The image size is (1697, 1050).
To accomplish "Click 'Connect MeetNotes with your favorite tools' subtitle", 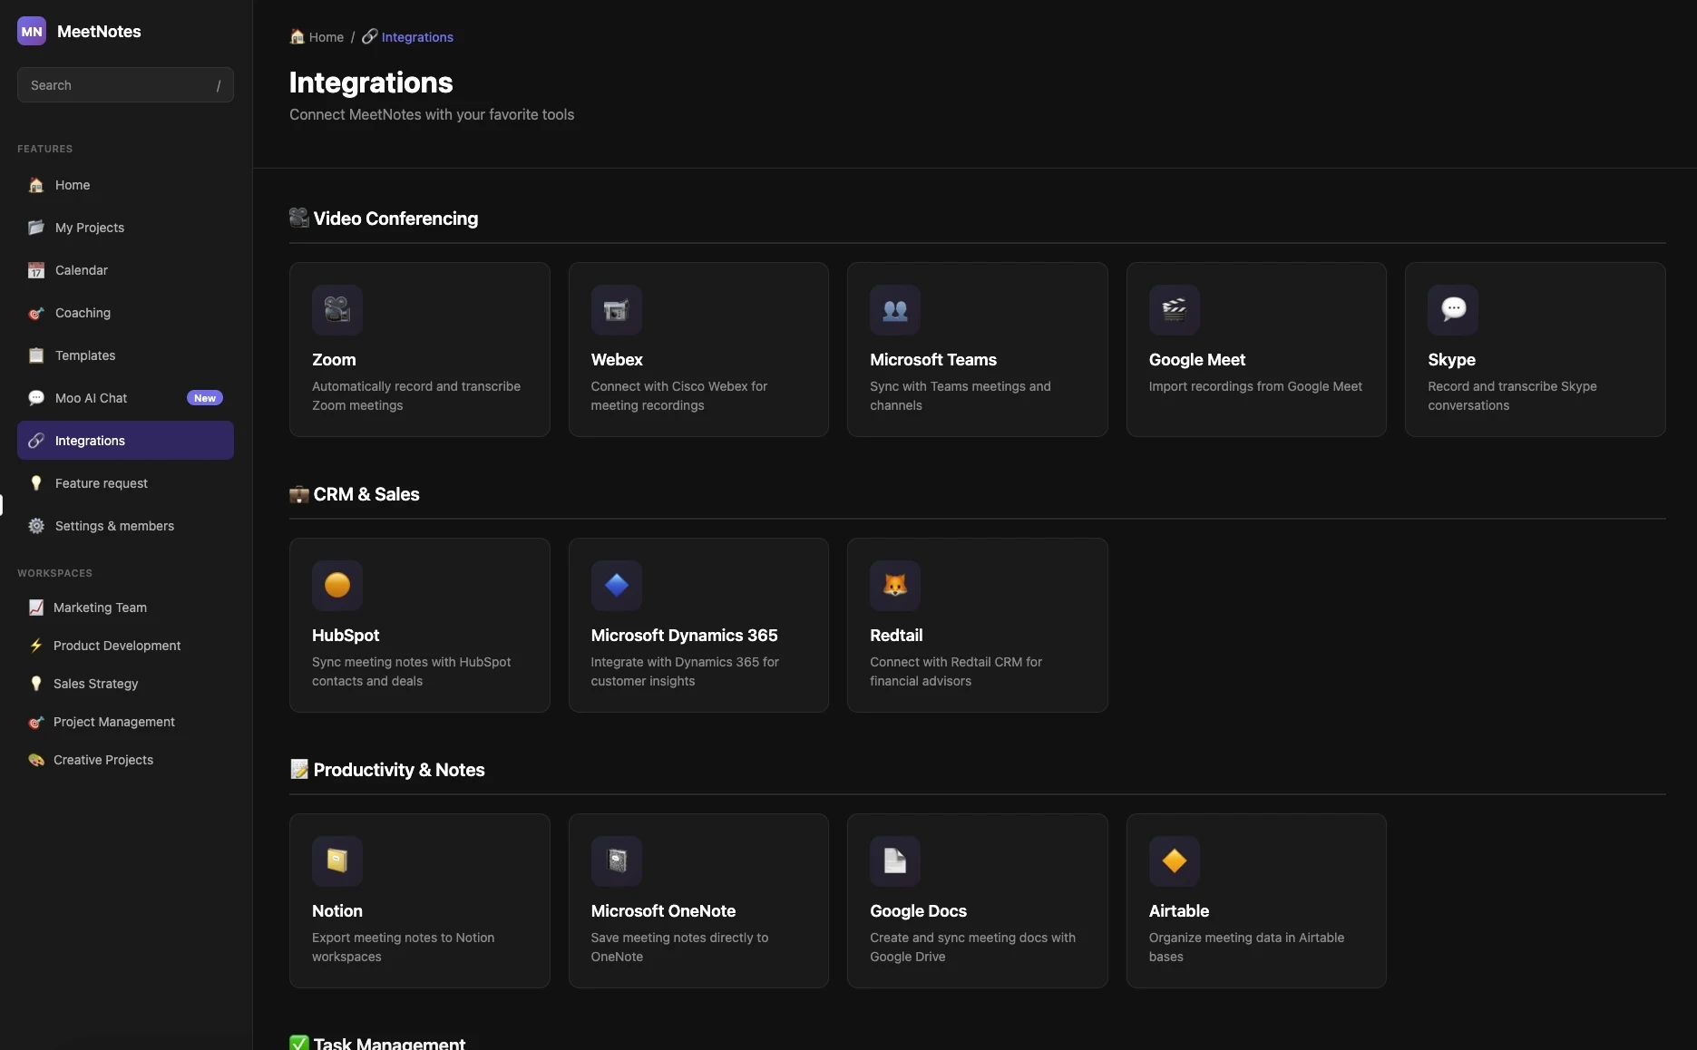I will pos(432,114).
